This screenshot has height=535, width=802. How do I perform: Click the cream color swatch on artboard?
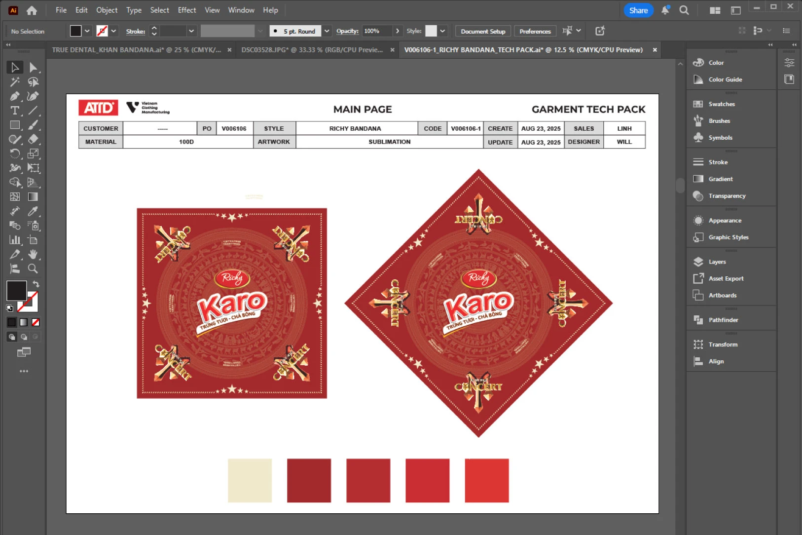click(x=250, y=480)
